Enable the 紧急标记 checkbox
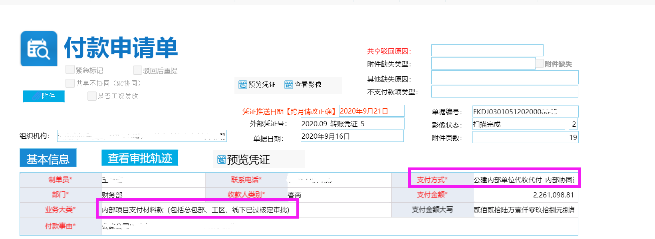 (x=70, y=70)
